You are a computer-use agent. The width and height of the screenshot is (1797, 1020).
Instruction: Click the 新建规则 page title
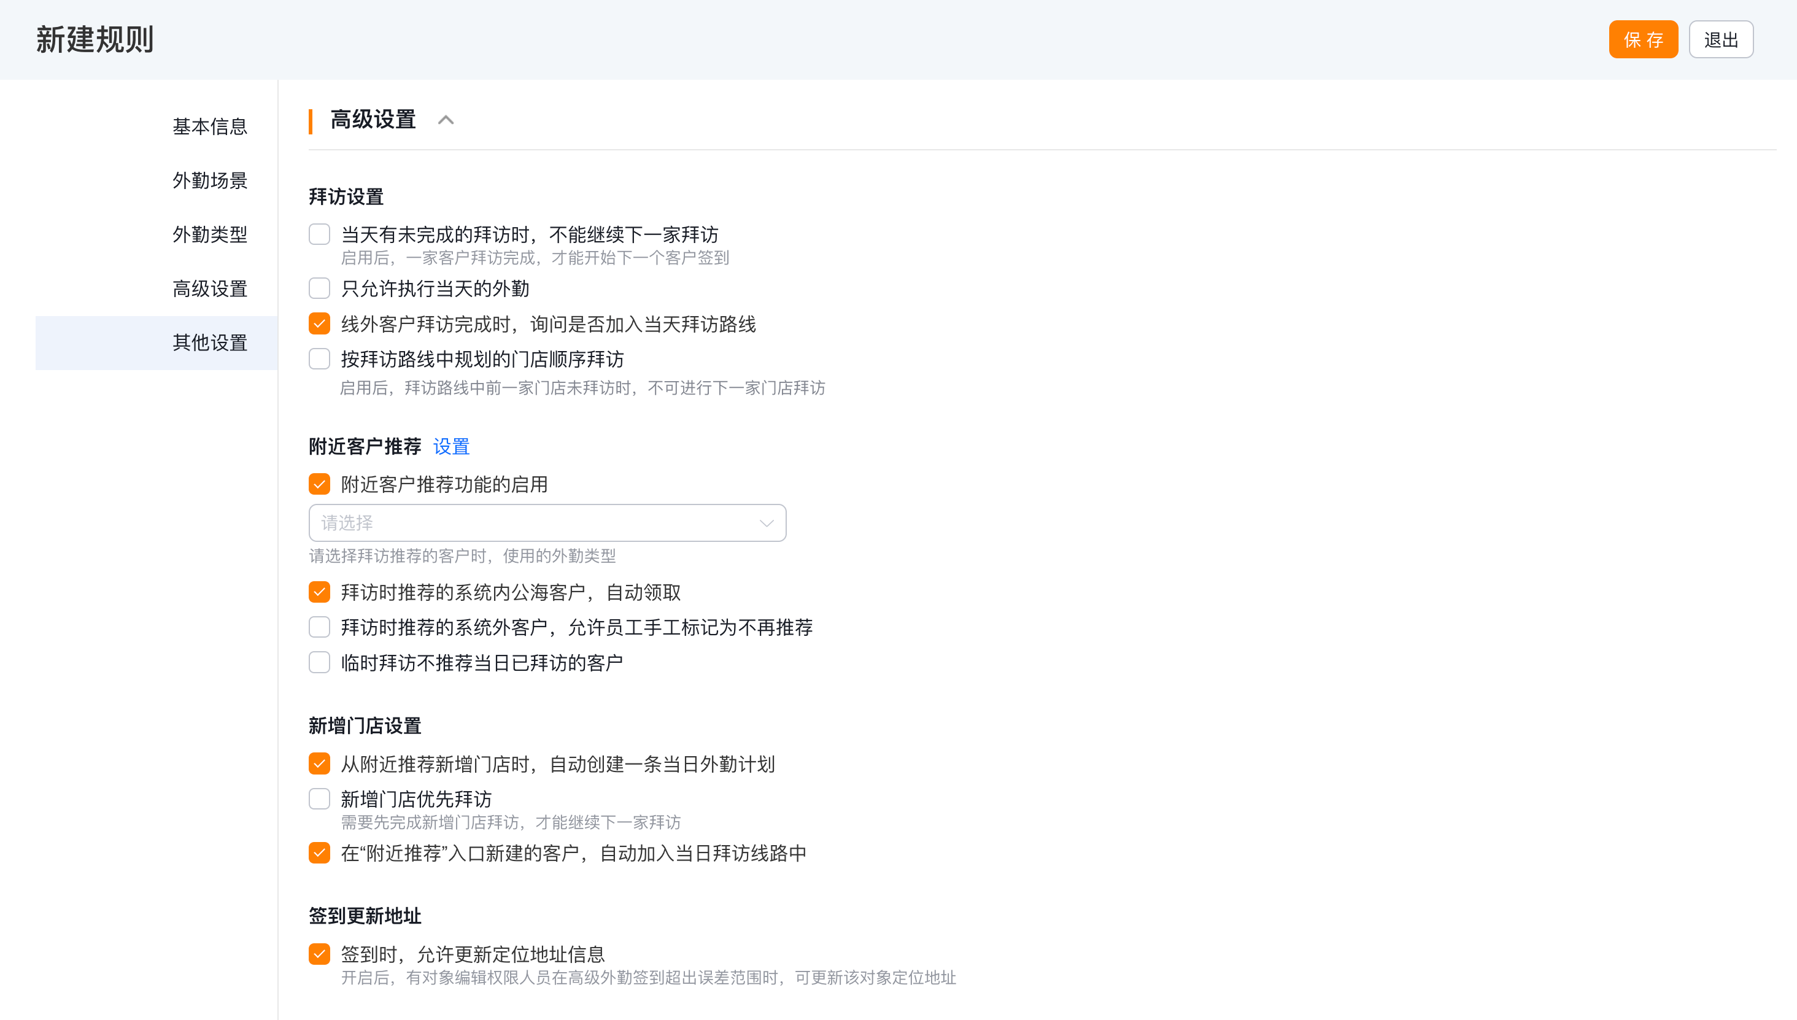pos(95,39)
